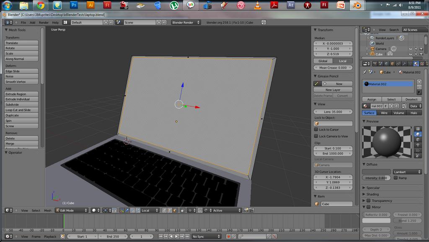Click the OpenGL render animation icon

click(251, 210)
